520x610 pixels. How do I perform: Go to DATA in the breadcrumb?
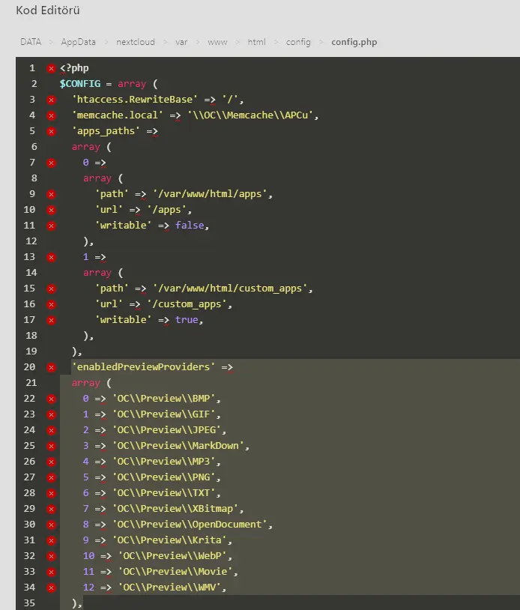click(31, 42)
